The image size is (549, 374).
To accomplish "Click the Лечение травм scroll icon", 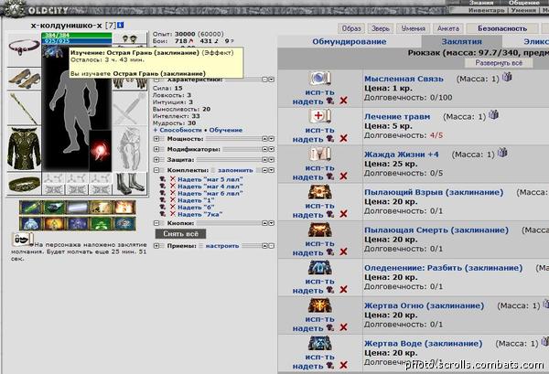I will (319, 116).
